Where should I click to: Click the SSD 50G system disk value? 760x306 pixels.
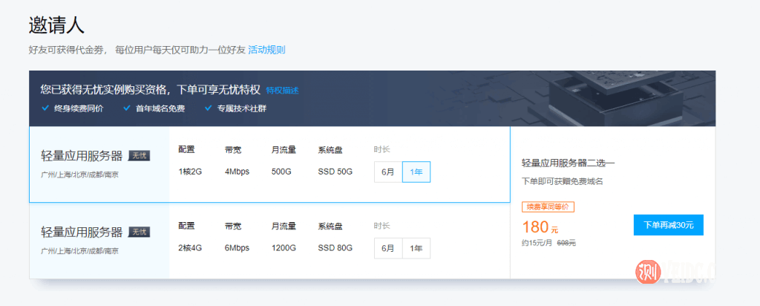click(335, 172)
